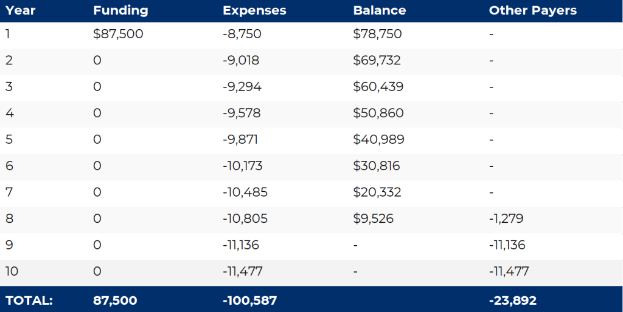The image size is (623, 312).
Task: Select the -100,587 total expenses cell
Action: coord(250,300)
